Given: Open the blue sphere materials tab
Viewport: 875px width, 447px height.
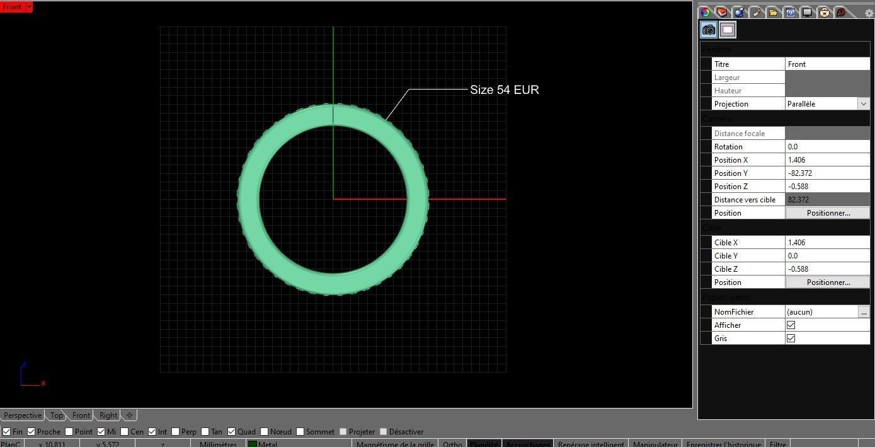Looking at the screenshot, I should pyautogui.click(x=740, y=12).
